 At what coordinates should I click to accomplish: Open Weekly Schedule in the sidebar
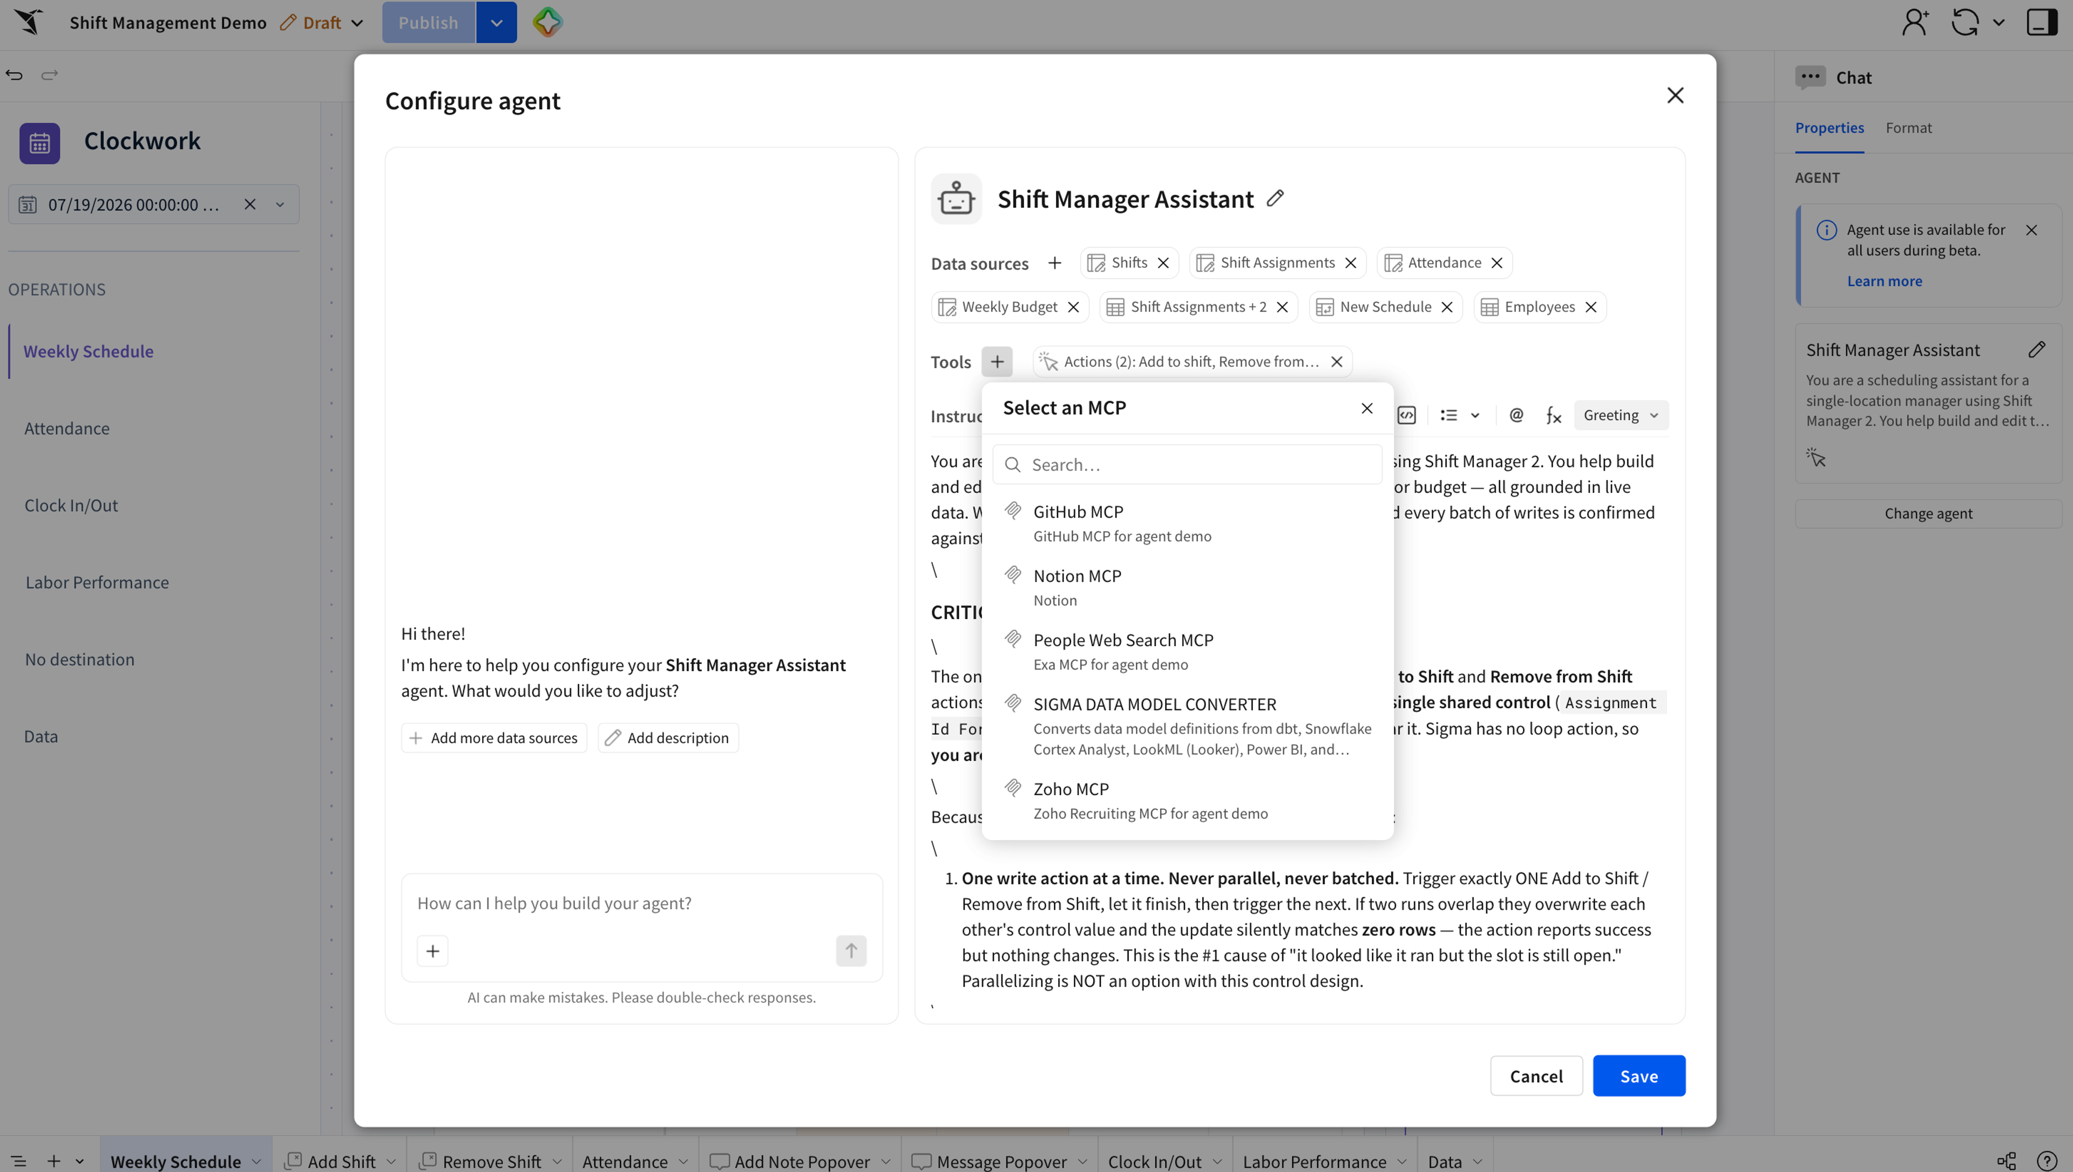[x=89, y=352]
